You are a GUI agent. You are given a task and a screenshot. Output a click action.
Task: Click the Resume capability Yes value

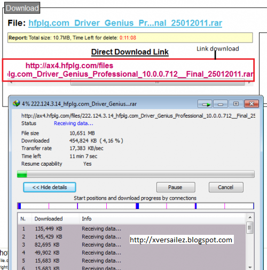coord(88,163)
